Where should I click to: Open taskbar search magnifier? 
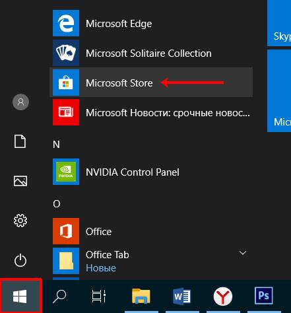(x=59, y=296)
